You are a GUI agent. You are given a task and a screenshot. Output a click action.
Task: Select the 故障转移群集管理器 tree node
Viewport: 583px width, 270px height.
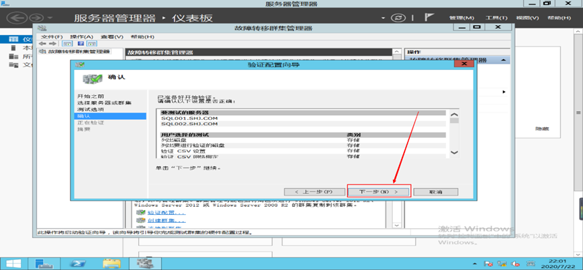(79, 52)
